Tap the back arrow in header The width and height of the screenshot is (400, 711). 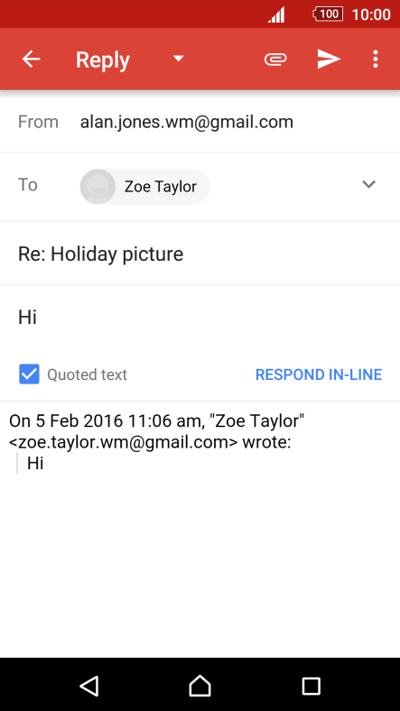click(x=32, y=59)
